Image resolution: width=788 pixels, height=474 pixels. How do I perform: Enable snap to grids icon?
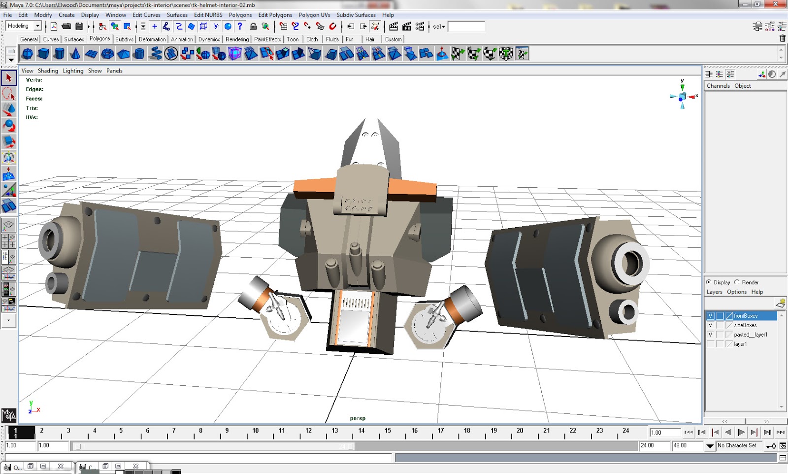point(283,27)
